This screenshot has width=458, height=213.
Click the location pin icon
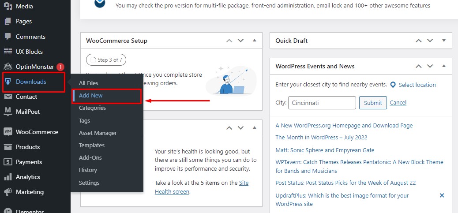(393, 85)
